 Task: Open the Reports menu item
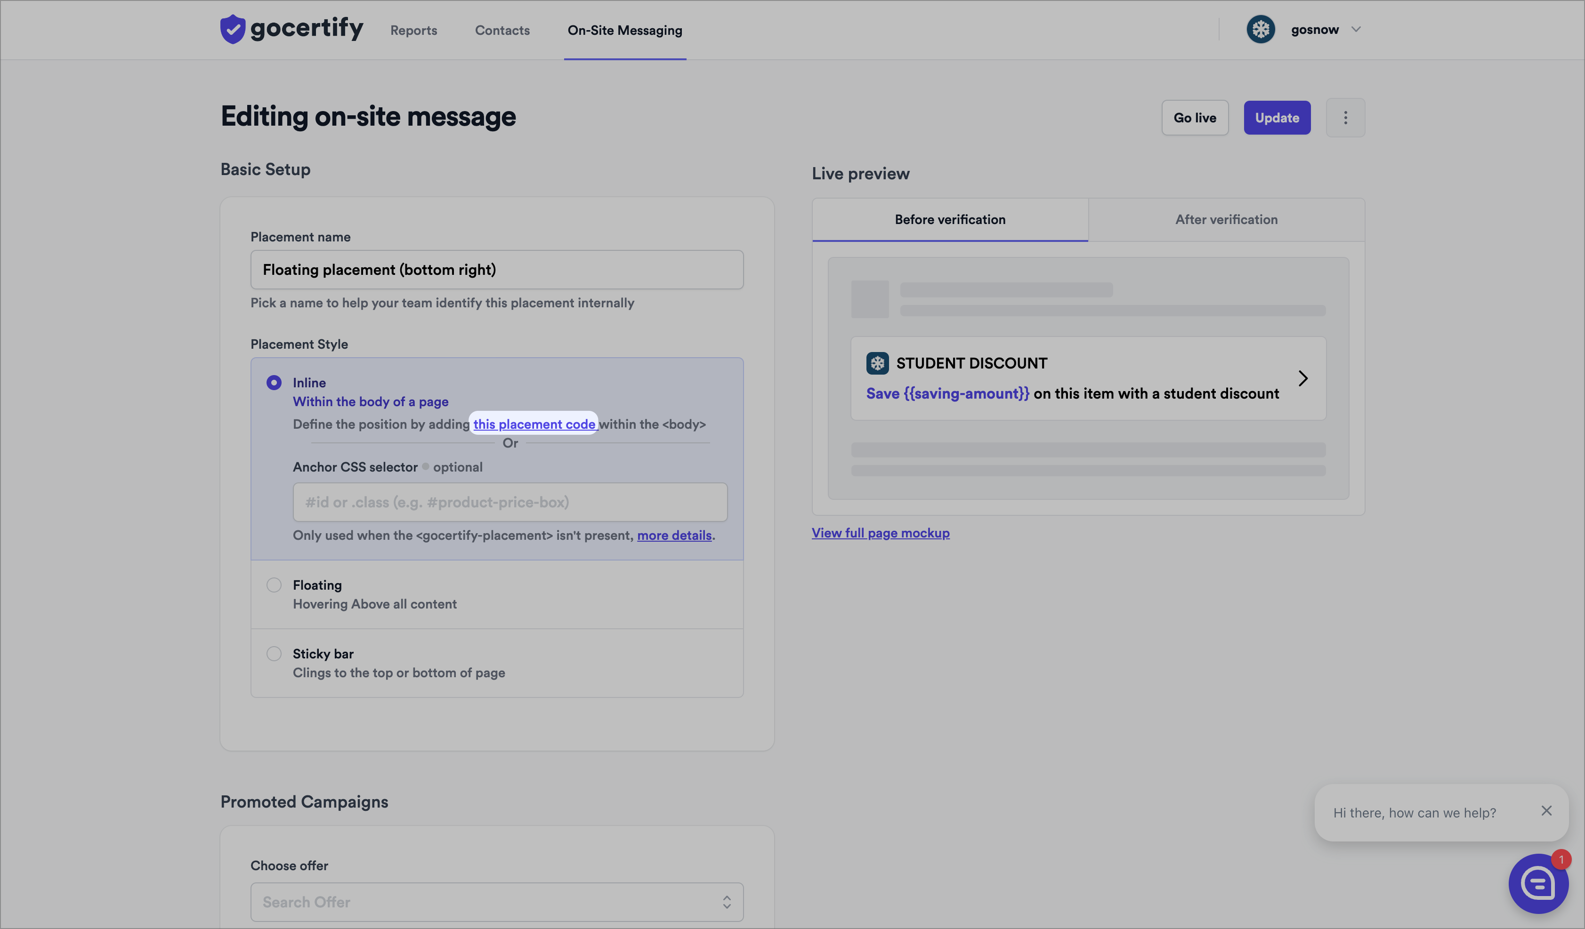pyautogui.click(x=413, y=30)
